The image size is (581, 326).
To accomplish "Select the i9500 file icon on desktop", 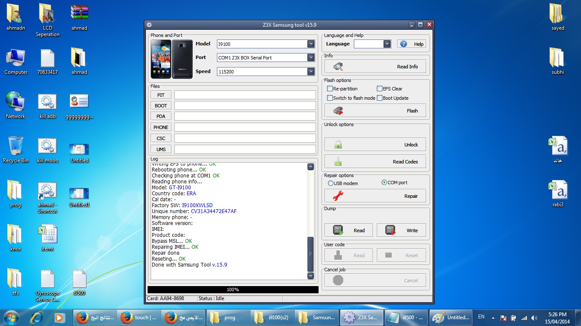I will click(x=80, y=282).
